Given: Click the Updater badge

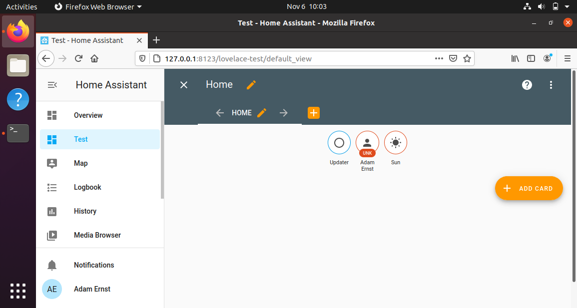Looking at the screenshot, I should click(x=339, y=143).
